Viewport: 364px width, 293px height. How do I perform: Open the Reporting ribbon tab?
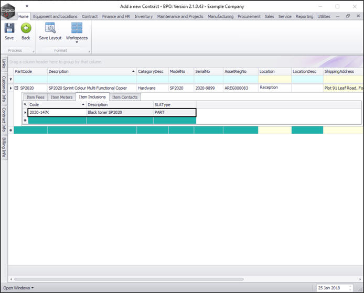[x=304, y=16]
